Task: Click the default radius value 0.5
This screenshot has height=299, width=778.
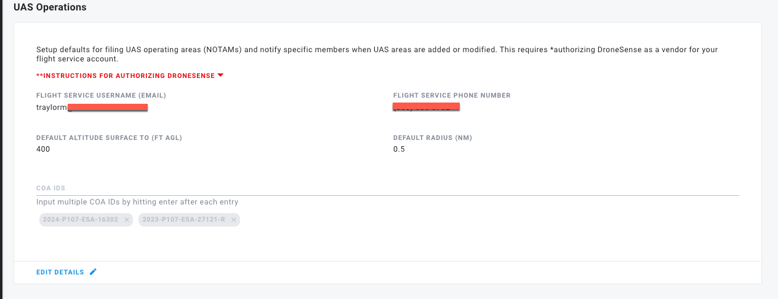Action: 399,149
